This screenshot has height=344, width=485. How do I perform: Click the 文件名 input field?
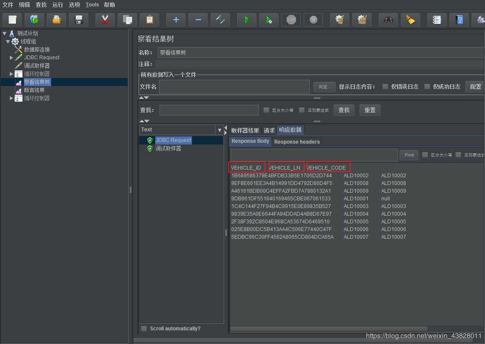234,87
